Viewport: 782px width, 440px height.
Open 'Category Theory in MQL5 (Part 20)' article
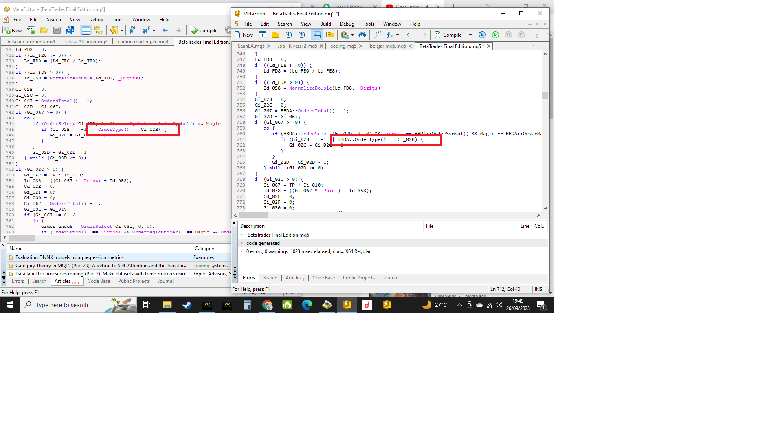[x=101, y=266]
